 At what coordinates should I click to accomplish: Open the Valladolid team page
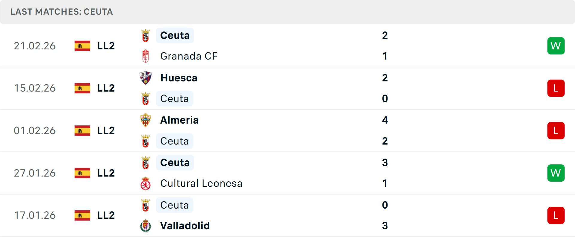click(x=185, y=226)
